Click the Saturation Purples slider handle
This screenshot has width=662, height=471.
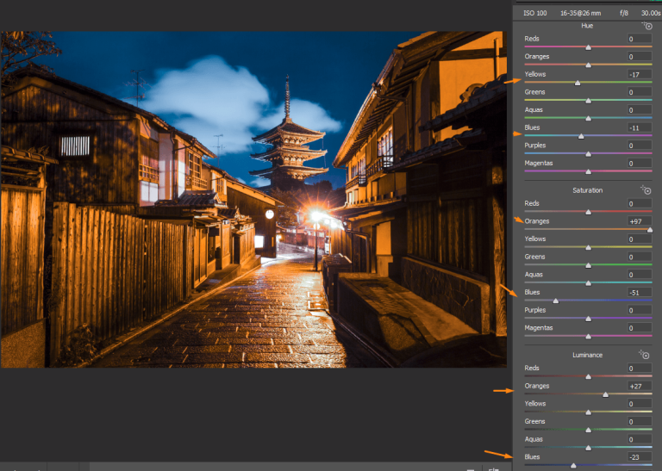click(588, 319)
